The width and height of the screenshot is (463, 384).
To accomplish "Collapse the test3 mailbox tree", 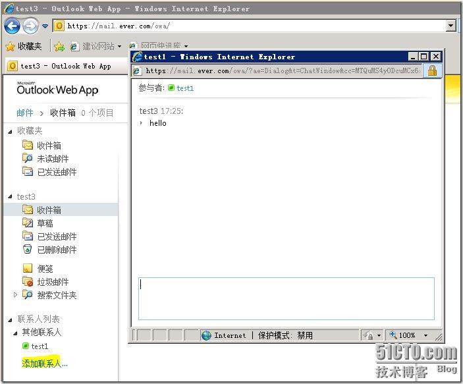I will pyautogui.click(x=10, y=197).
